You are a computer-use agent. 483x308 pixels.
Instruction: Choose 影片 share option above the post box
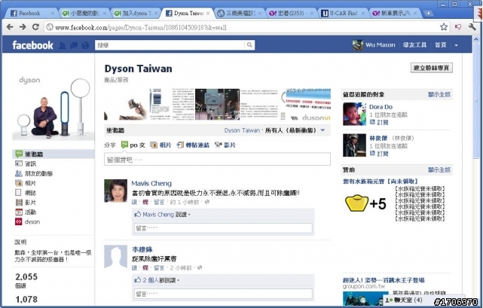tap(225, 145)
